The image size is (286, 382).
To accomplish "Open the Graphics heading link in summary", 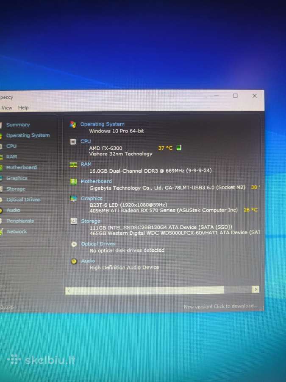I will pyautogui.click(x=92, y=199).
